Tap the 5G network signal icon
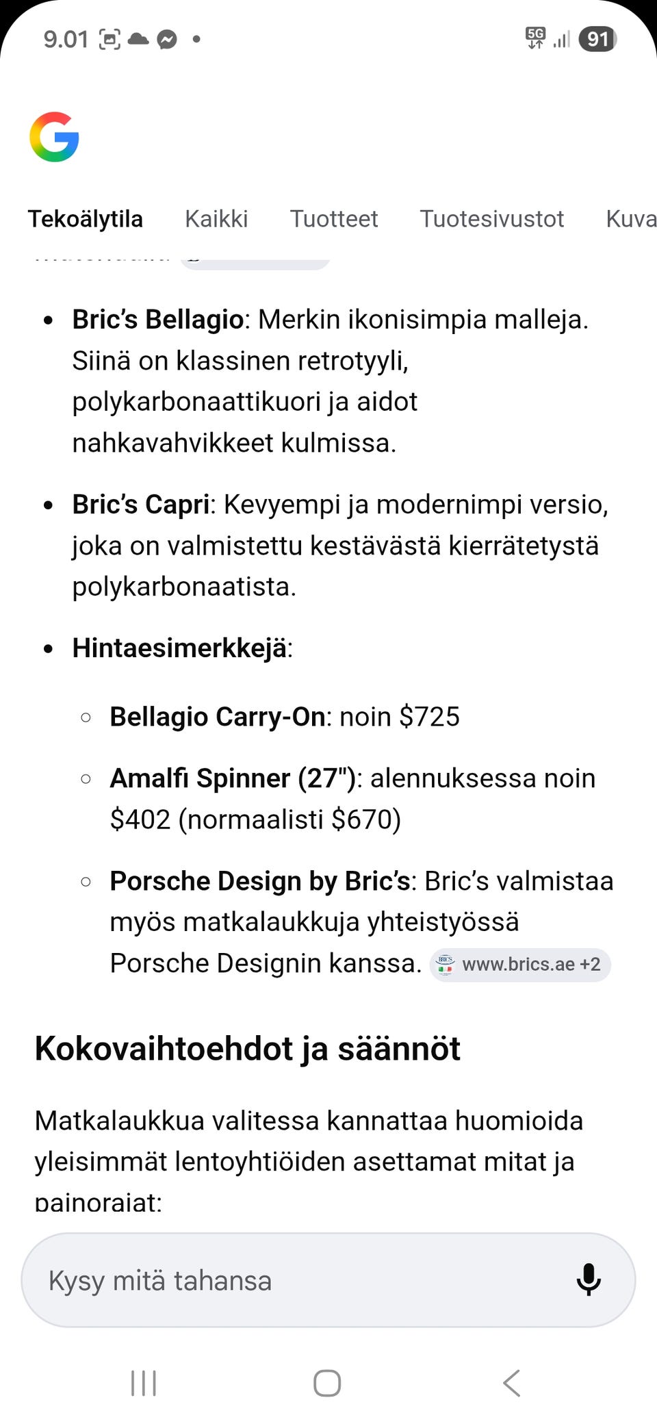This screenshot has width=657, height=1424. pos(535,38)
